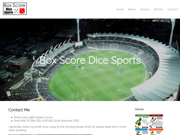The height and width of the screenshot is (135, 180).
Task: Click the Aussie Rules green header label
Action: tap(142, 115)
